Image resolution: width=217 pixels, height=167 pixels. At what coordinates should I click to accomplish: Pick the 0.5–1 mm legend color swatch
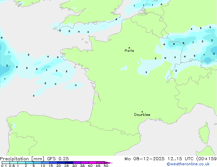click(x=14, y=163)
